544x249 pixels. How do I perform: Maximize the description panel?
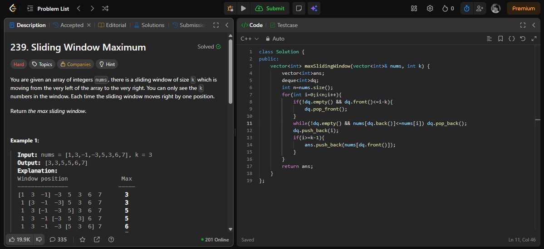click(x=216, y=25)
